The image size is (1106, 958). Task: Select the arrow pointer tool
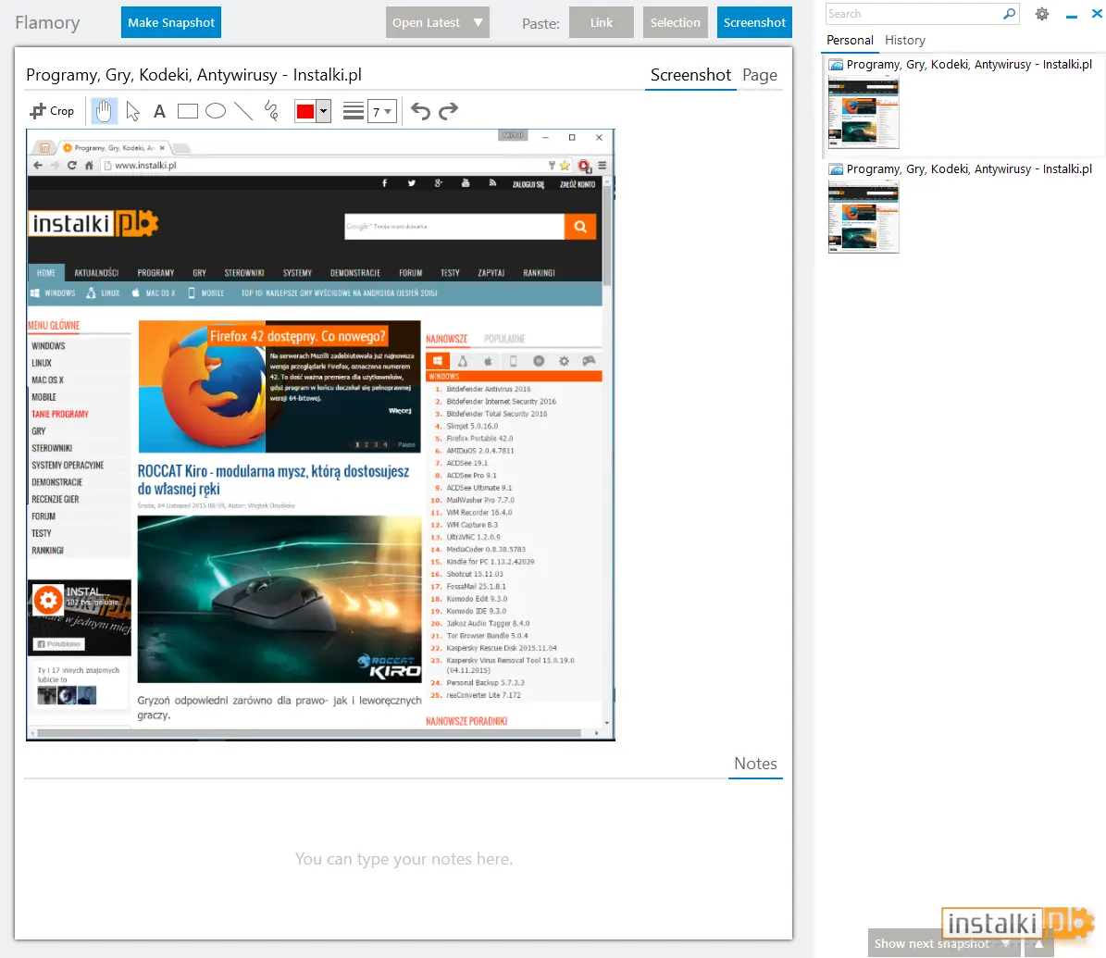point(132,111)
